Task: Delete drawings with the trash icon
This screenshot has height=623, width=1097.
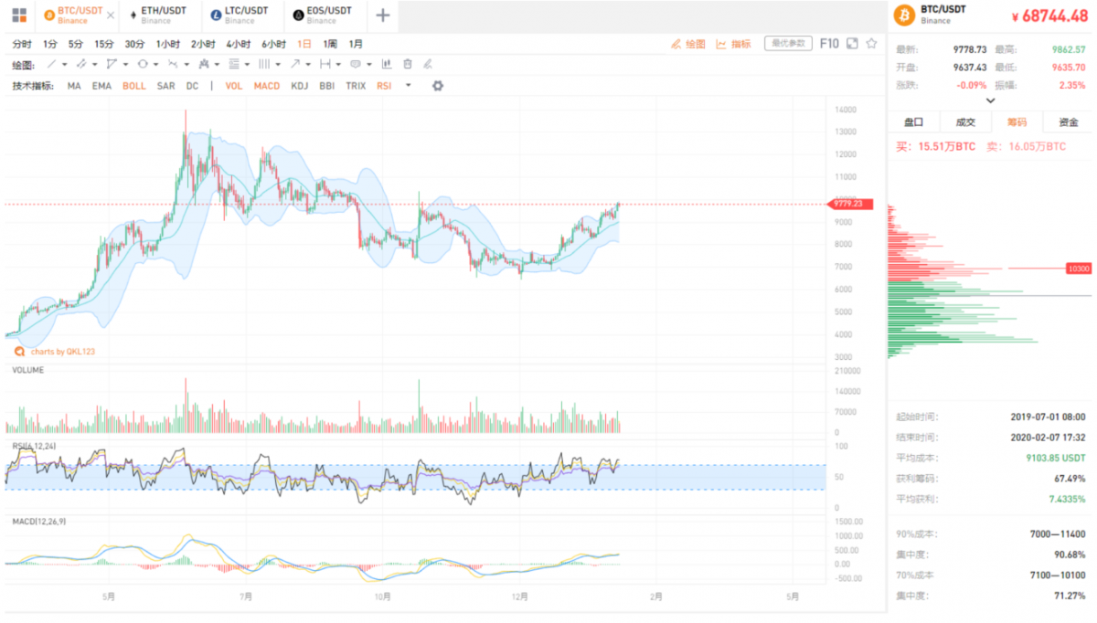Action: [408, 64]
